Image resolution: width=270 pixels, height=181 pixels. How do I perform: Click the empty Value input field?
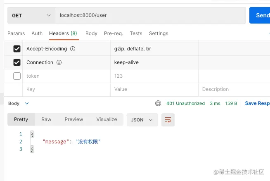[154, 89]
